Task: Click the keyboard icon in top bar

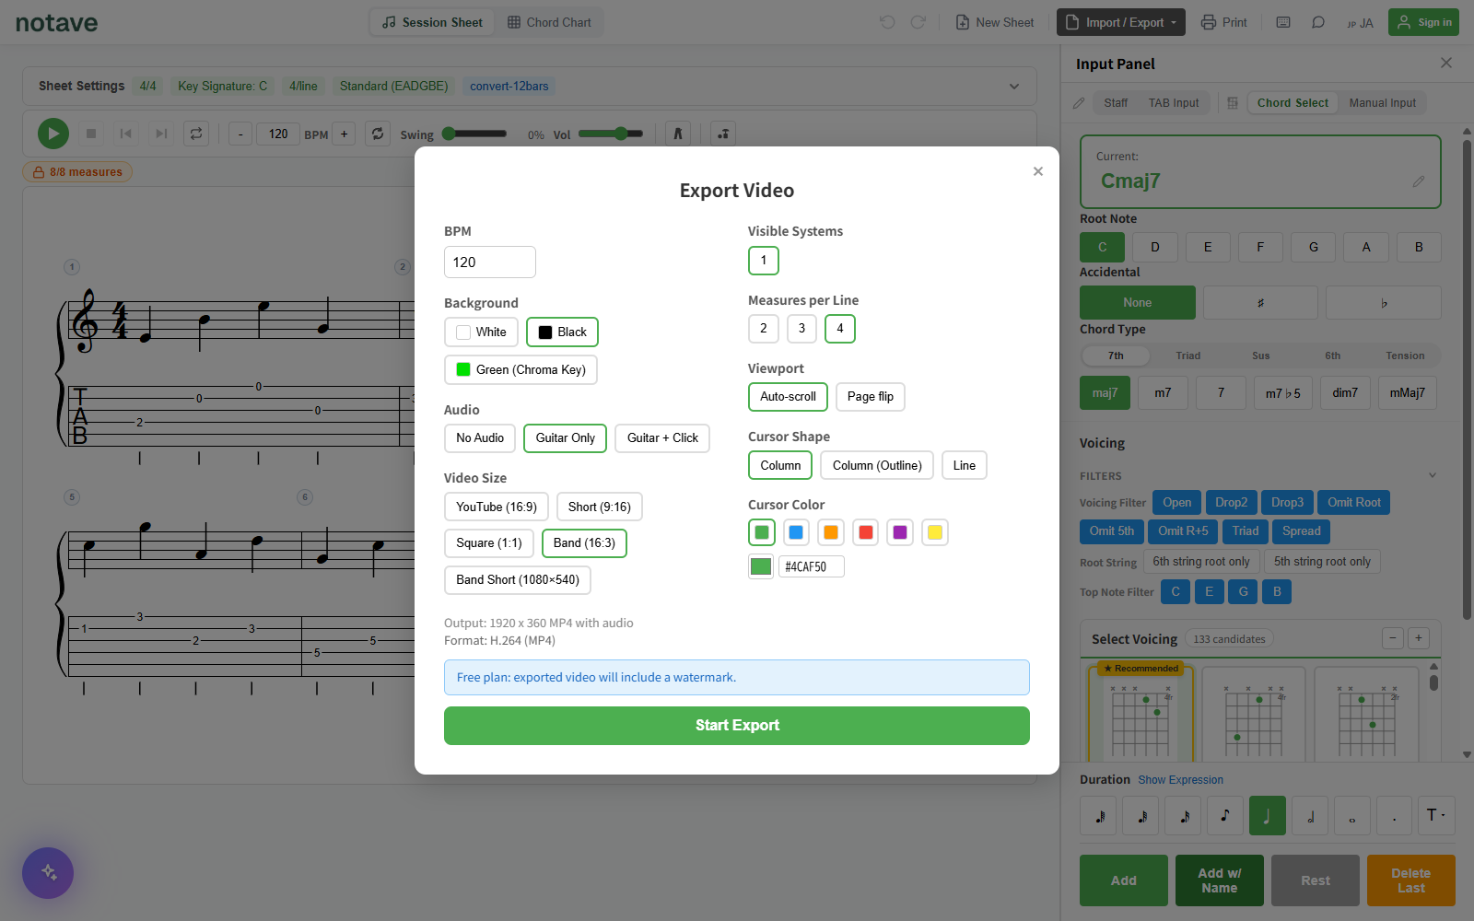Action: coord(1283,22)
